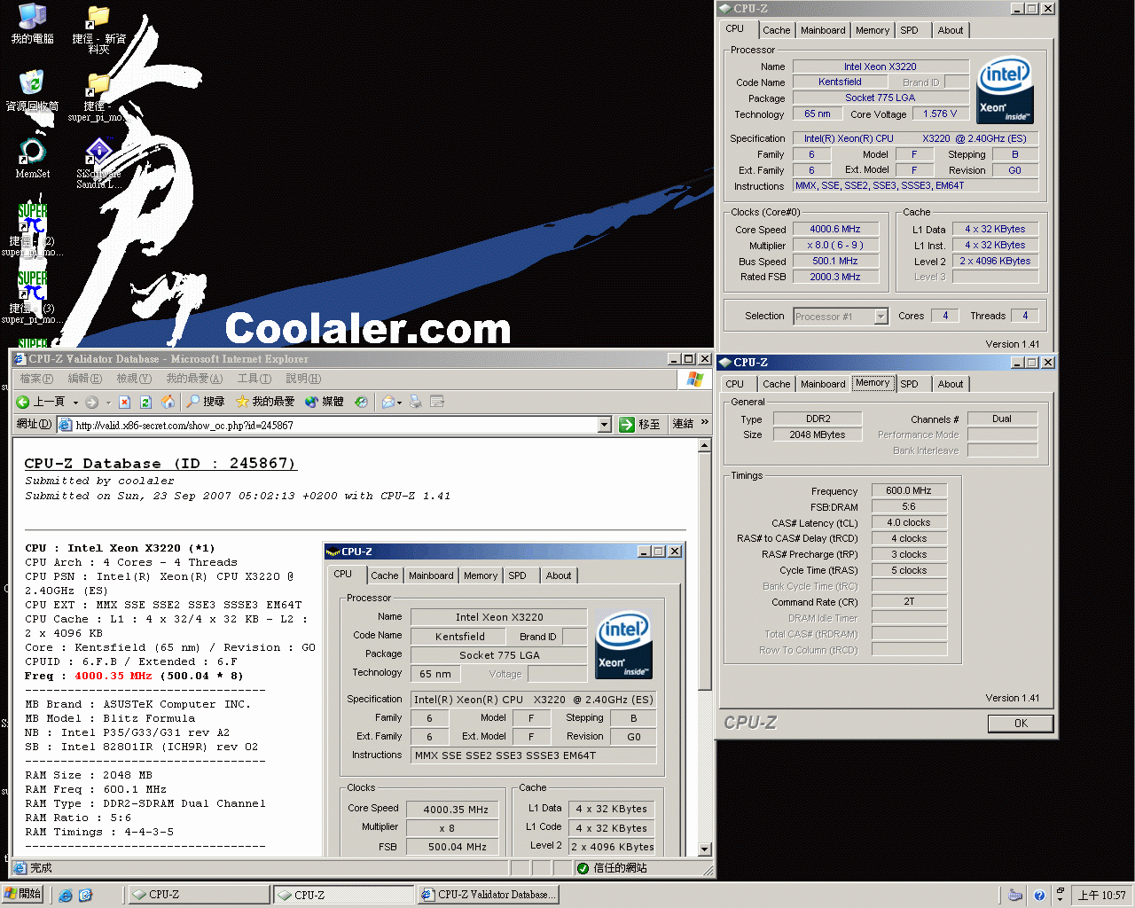Switch to Cache tab in top CPU-Z window

pos(776,30)
